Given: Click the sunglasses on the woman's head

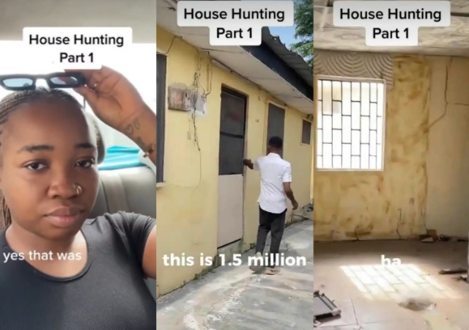Looking at the screenshot, I should point(43,81).
